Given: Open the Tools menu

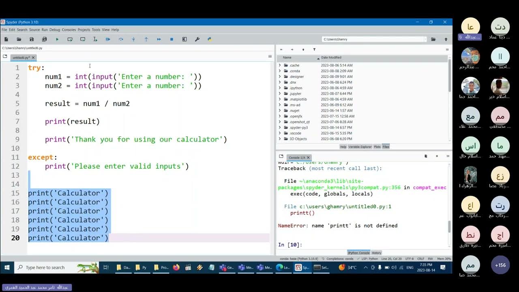Looking at the screenshot, I should click(x=96, y=30).
